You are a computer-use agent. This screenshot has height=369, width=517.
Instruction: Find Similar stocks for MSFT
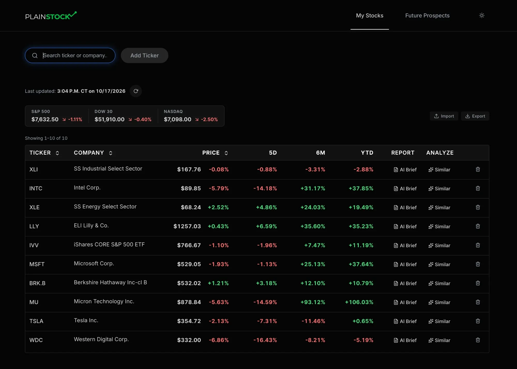click(x=439, y=264)
